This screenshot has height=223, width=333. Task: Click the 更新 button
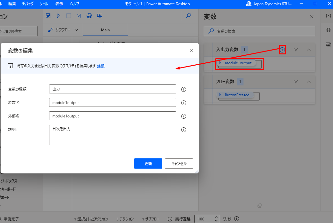pos(148,163)
